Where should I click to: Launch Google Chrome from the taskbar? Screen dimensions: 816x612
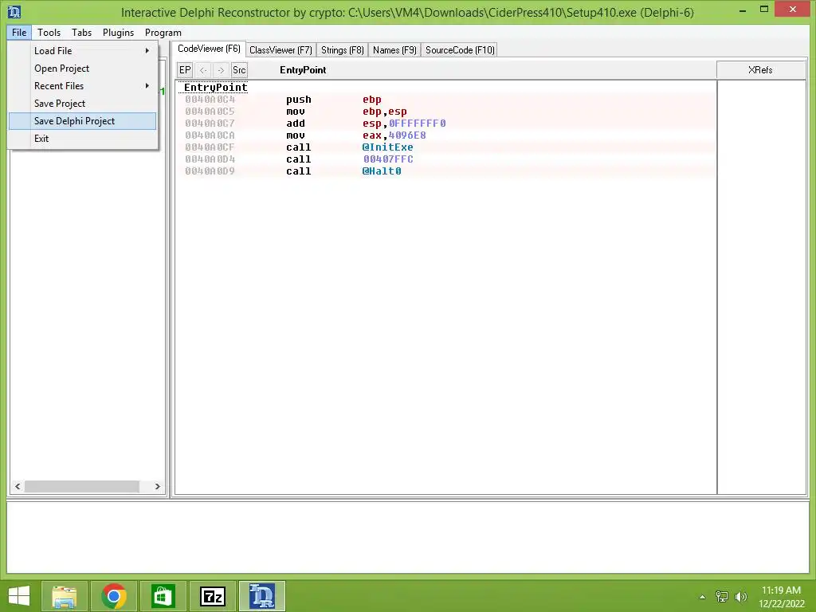click(113, 596)
